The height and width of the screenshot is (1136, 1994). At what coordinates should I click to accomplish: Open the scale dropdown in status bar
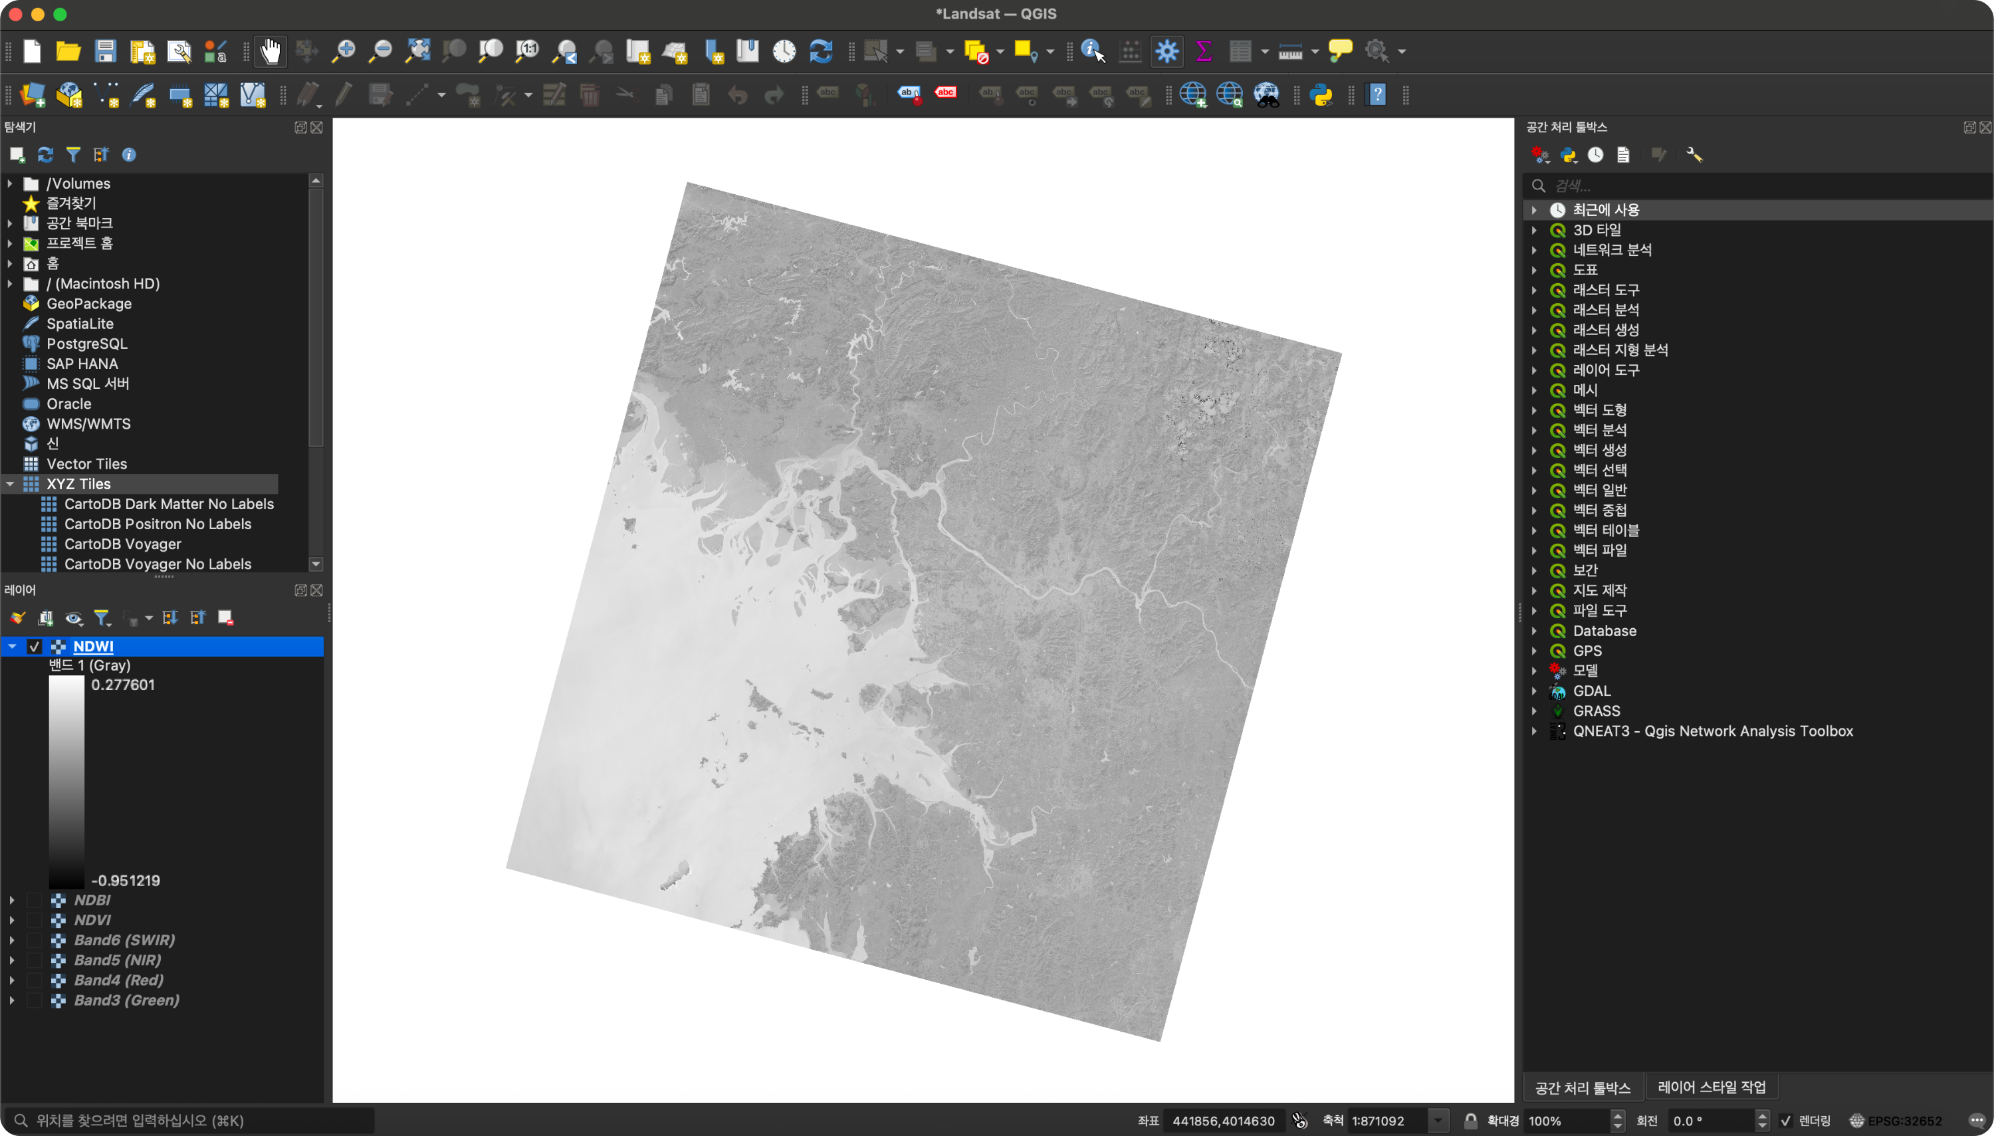1438,1121
